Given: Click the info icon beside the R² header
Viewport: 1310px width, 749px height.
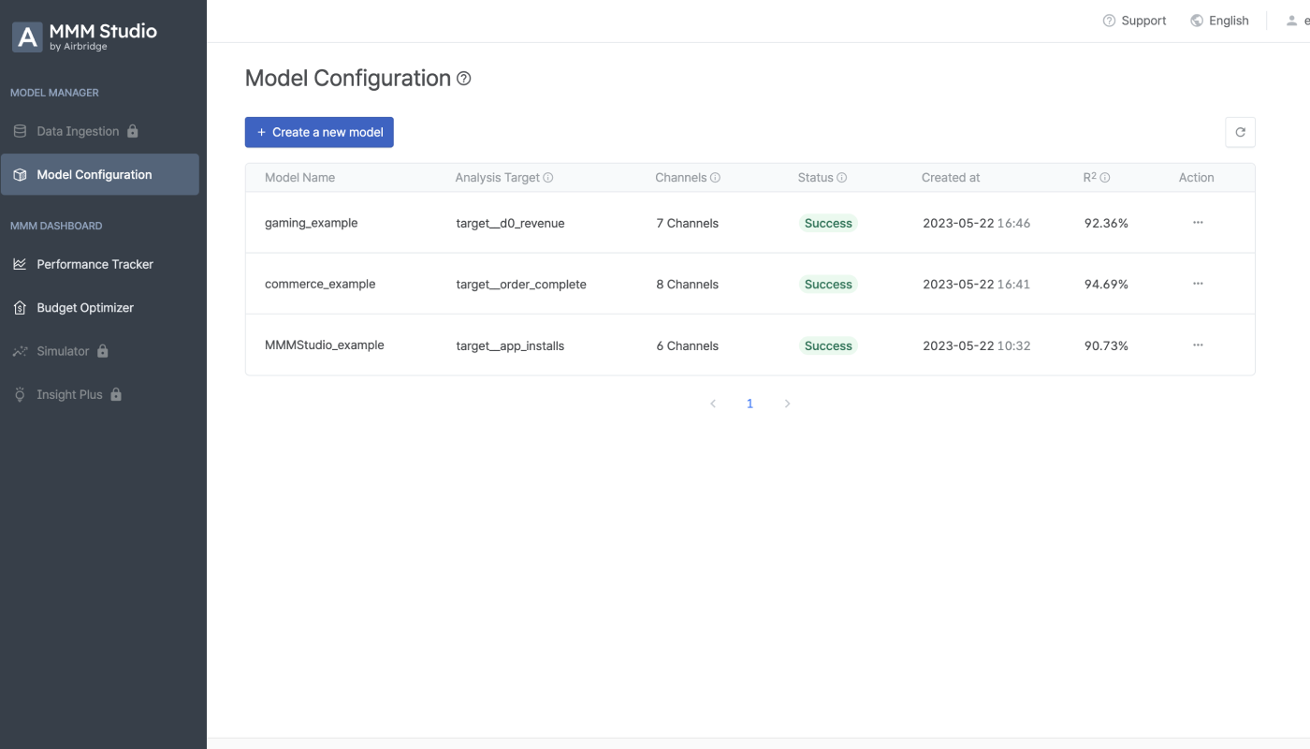Looking at the screenshot, I should [x=1105, y=178].
